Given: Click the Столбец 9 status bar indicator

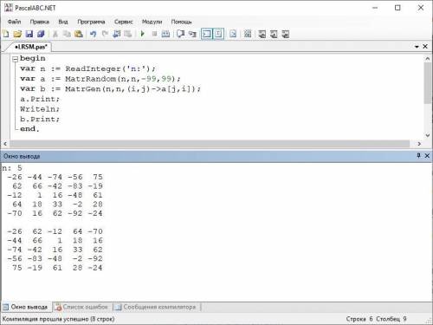Looking at the screenshot, I should pyautogui.click(x=391, y=319).
